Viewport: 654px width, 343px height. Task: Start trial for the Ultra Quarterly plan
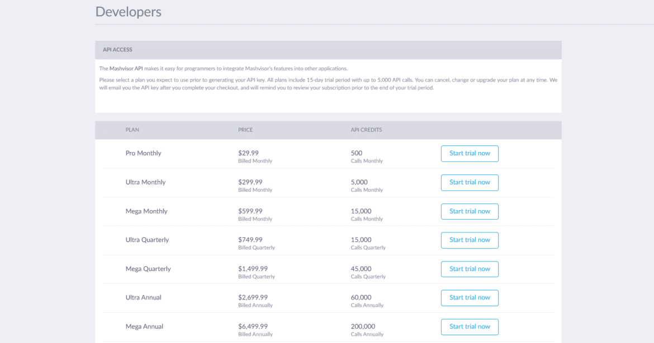470,240
